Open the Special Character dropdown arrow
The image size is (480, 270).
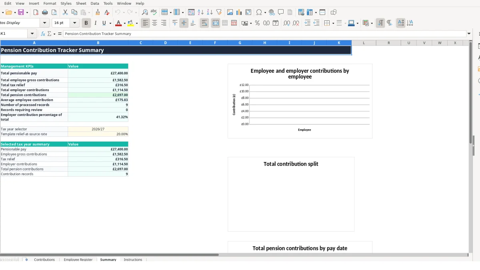pyautogui.click(x=265, y=12)
